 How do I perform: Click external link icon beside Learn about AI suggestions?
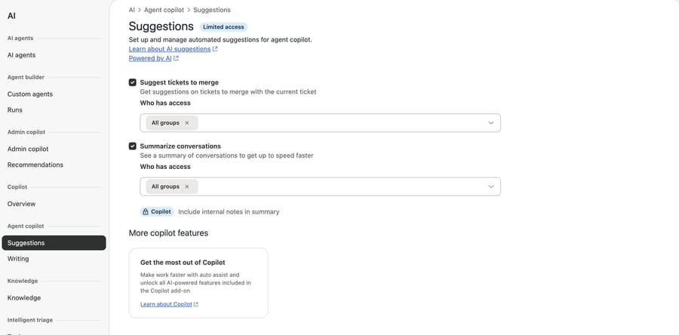click(215, 49)
